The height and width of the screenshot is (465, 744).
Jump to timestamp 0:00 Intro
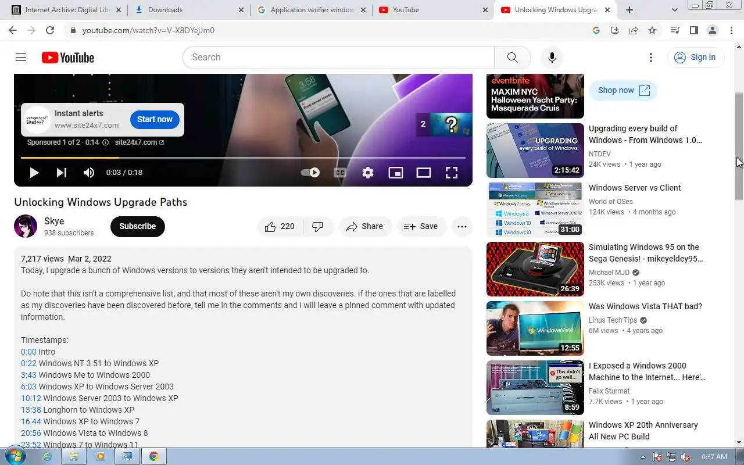[x=28, y=352]
